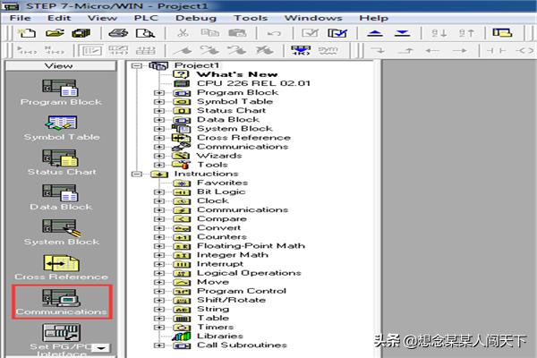Click the View header button in sidebar
This screenshot has height=358, width=537.
(61, 65)
